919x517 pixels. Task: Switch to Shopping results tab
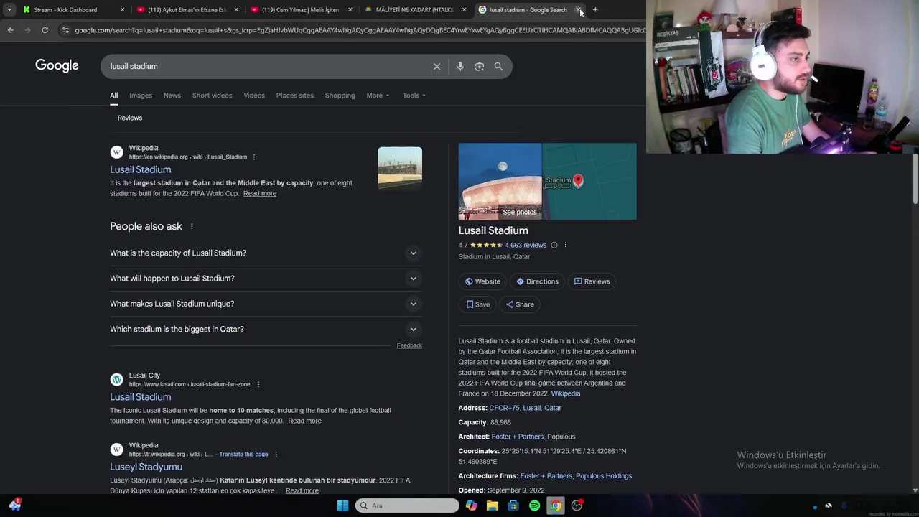(340, 96)
